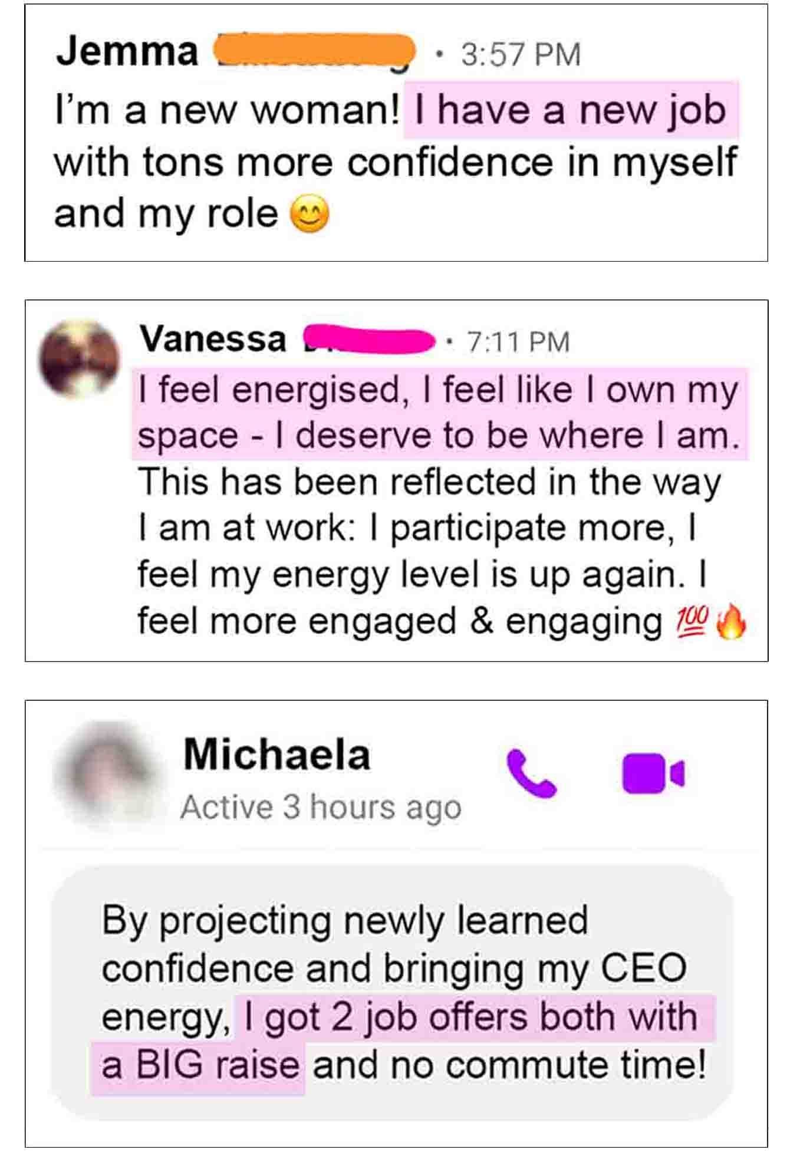Start a voice call with Michaela
Image resolution: width=790 pixels, height=1169 pixels.
click(531, 773)
